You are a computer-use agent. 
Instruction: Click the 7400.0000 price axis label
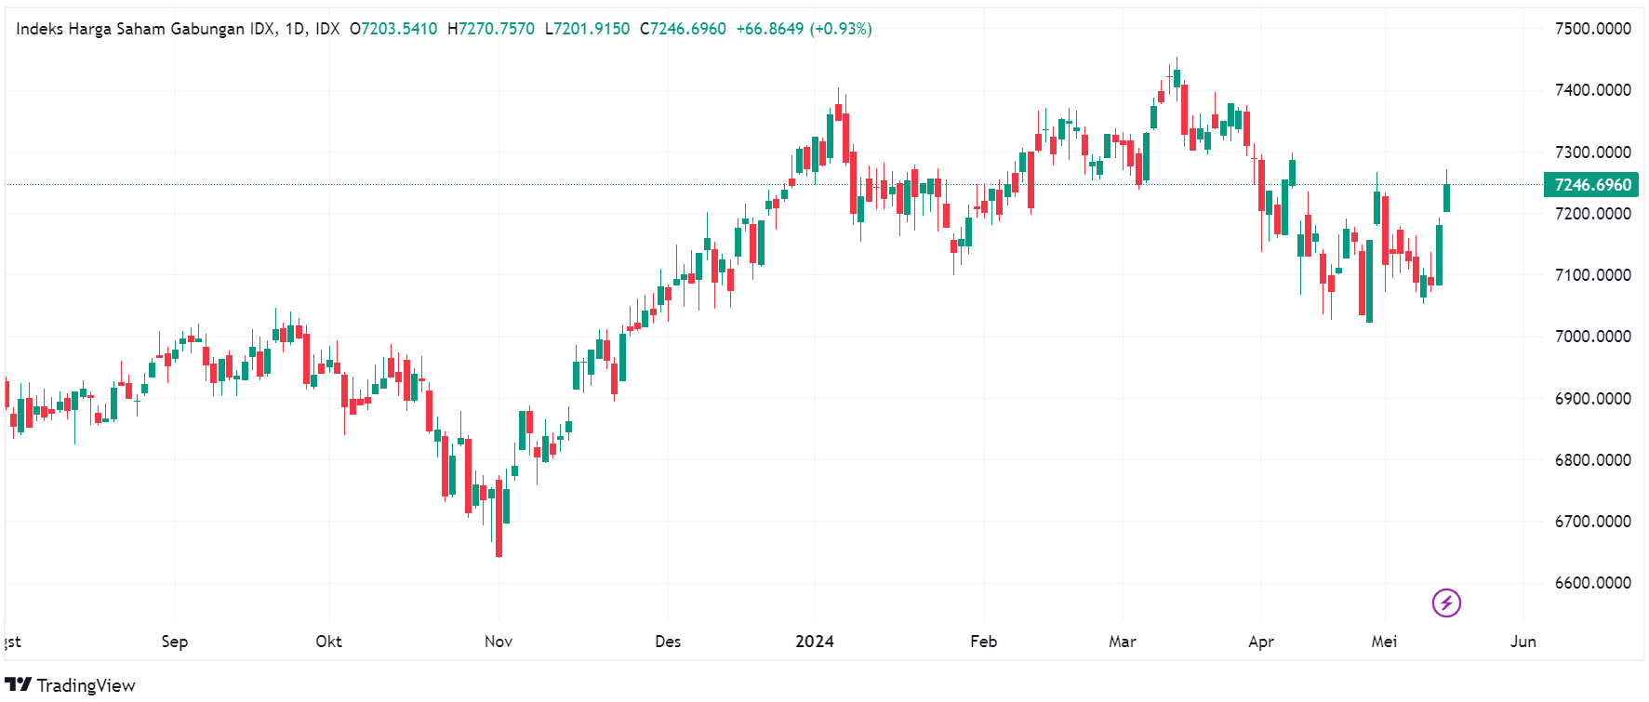[x=1592, y=90]
